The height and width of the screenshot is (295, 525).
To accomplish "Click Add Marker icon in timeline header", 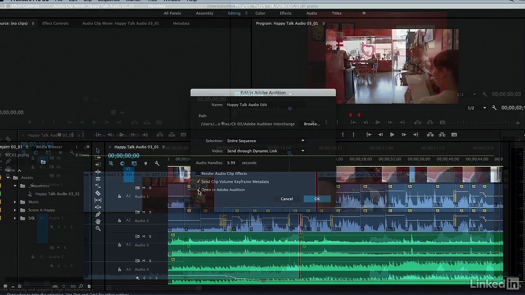I will click(145, 163).
